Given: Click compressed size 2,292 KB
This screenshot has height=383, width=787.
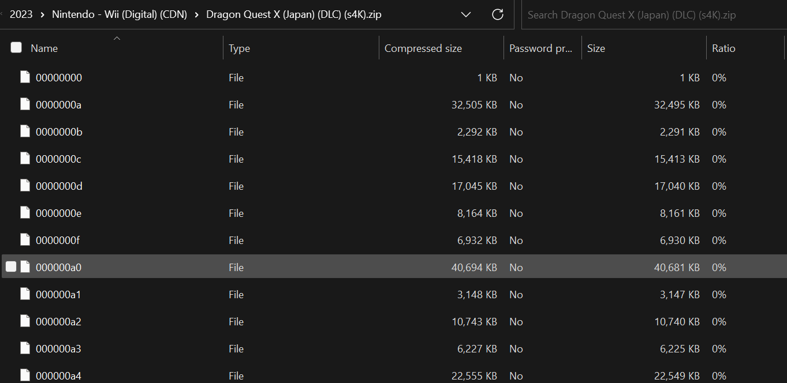Looking at the screenshot, I should (477, 132).
